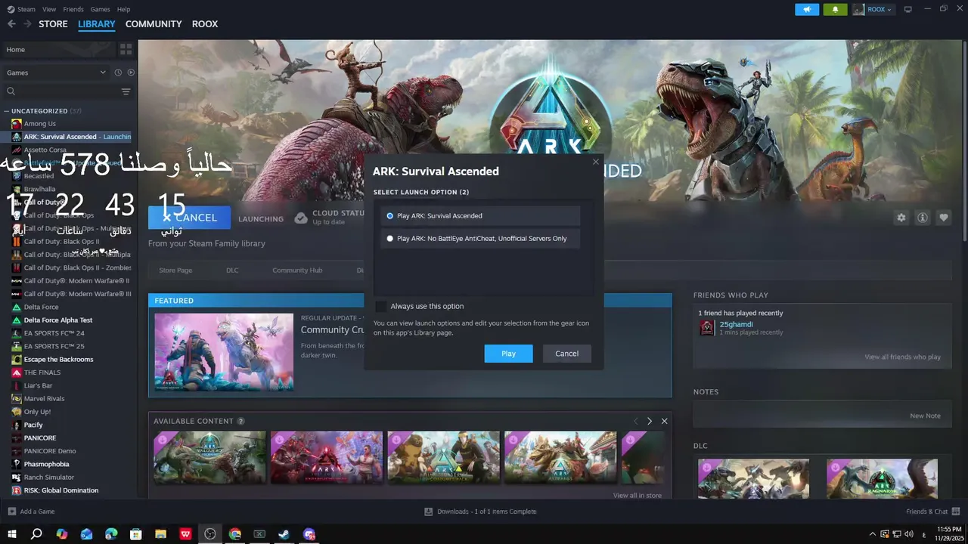968x544 pixels.
Task: Click the Play button in dialog
Action: click(x=508, y=354)
